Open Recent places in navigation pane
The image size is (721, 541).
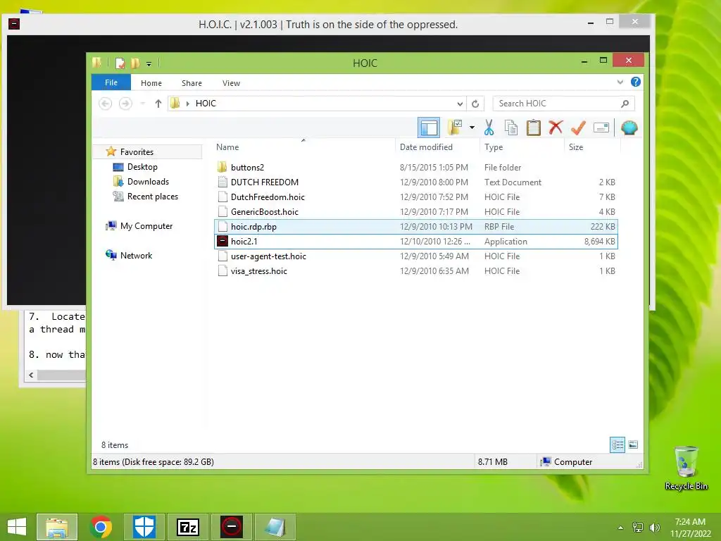coord(152,197)
